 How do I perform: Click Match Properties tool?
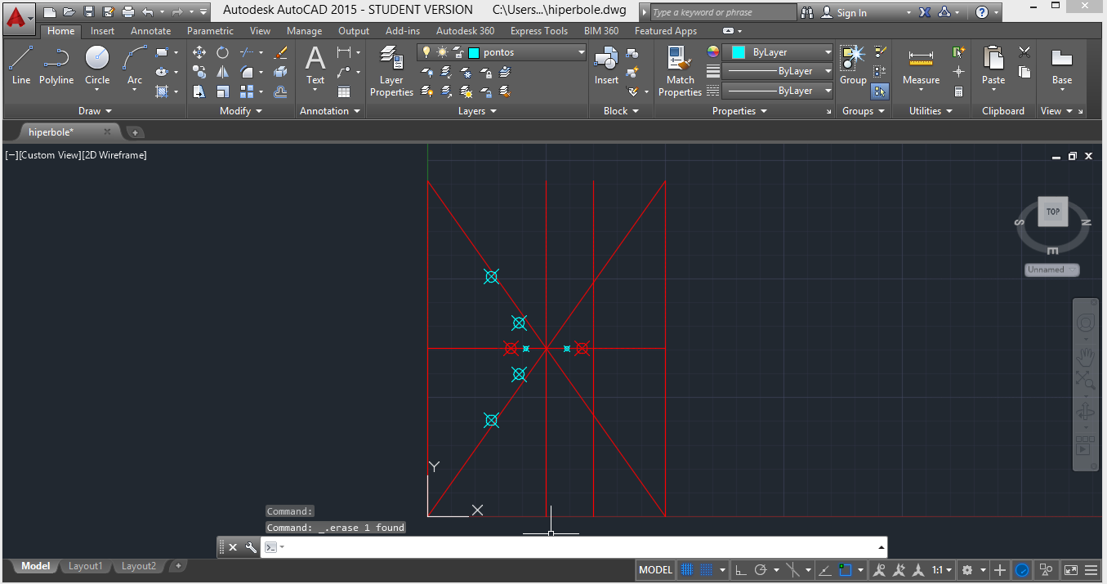tap(680, 72)
